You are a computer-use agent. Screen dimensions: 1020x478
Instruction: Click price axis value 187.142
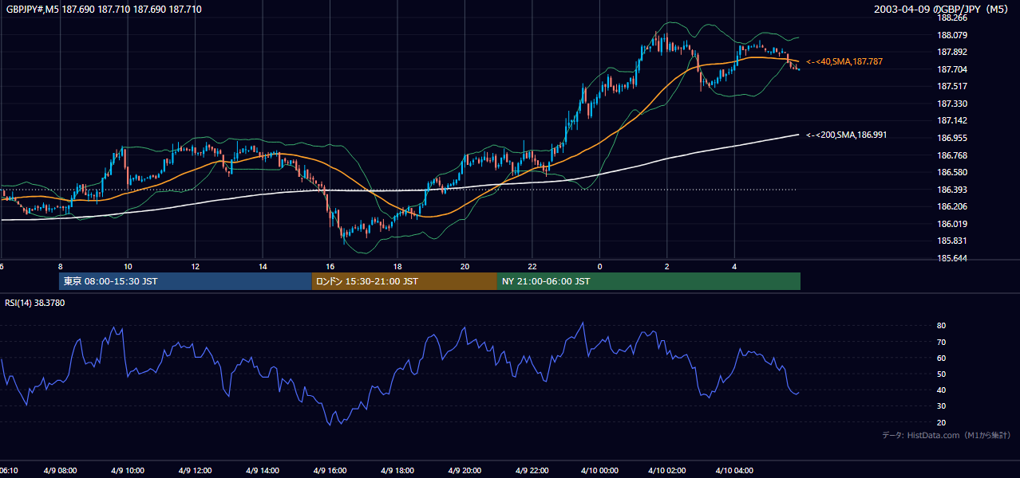pyautogui.click(x=952, y=120)
